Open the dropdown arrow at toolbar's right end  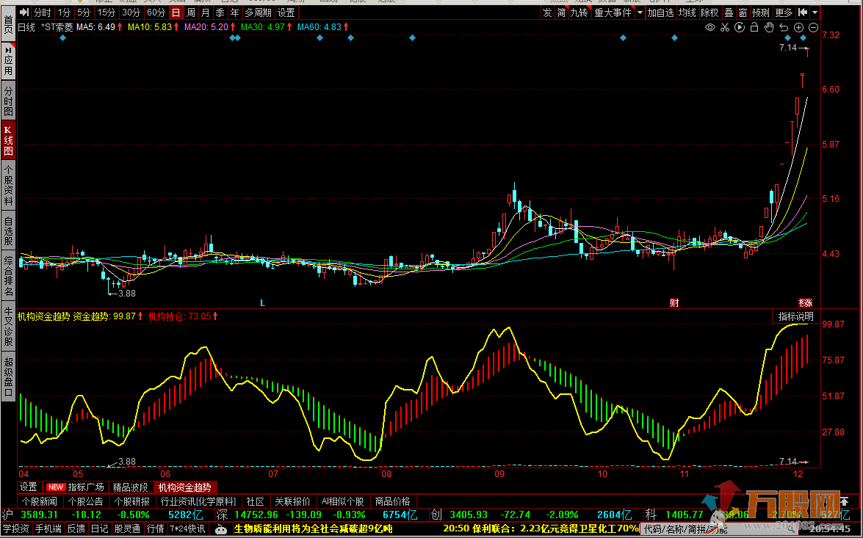pyautogui.click(x=815, y=12)
